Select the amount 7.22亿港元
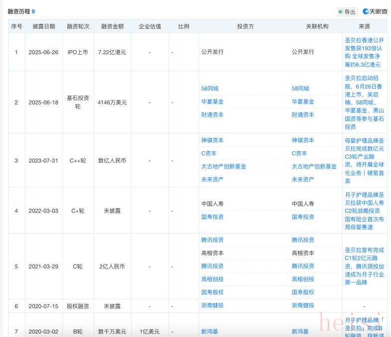The width and height of the screenshot is (391, 337). coord(112,52)
